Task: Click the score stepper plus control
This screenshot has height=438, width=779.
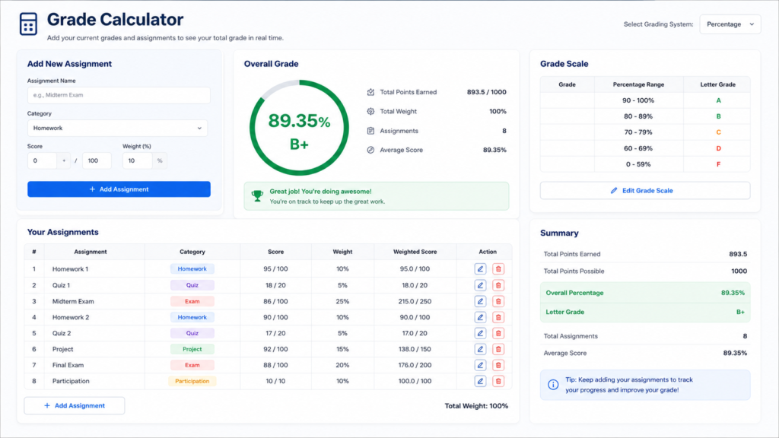Action: click(64, 161)
